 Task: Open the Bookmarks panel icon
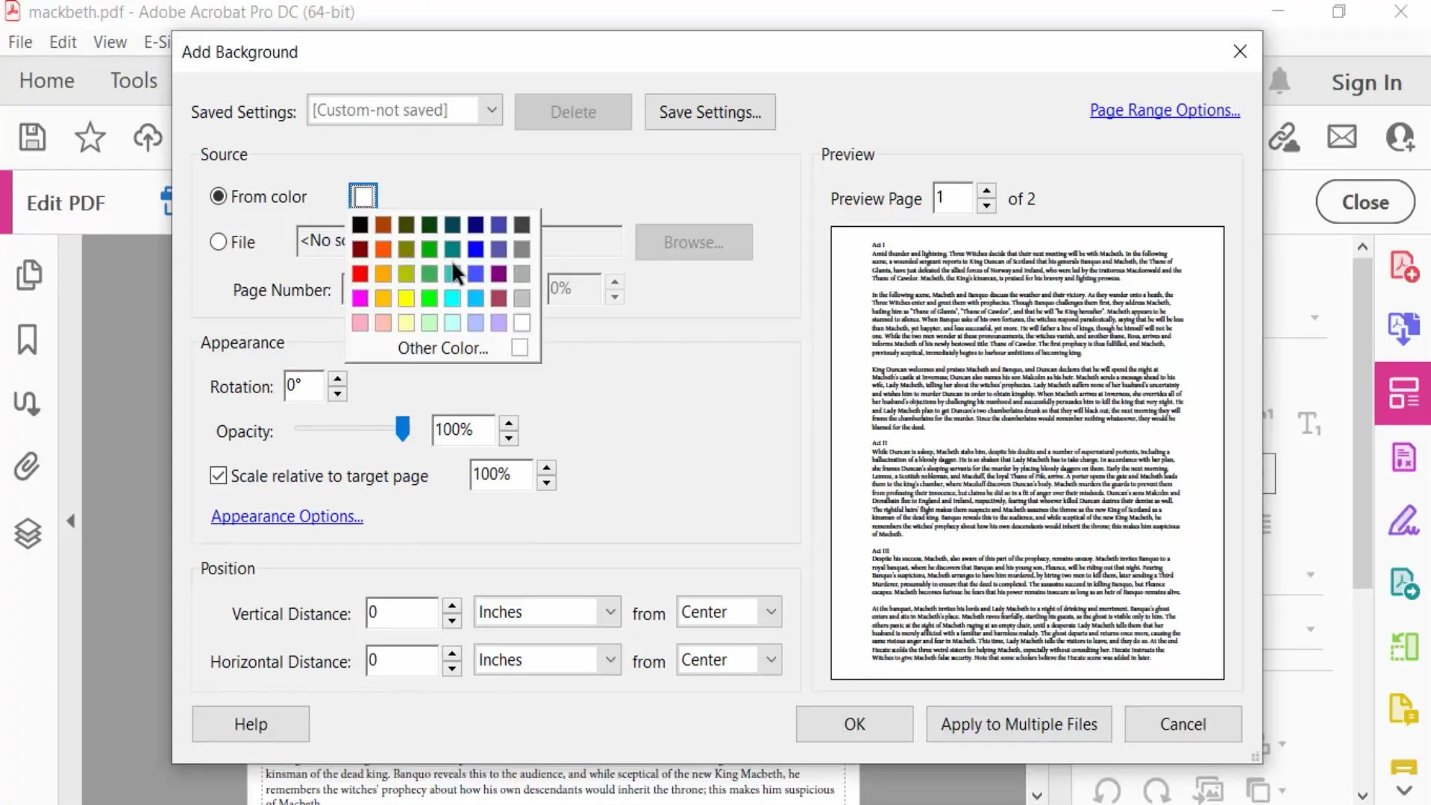click(x=28, y=339)
